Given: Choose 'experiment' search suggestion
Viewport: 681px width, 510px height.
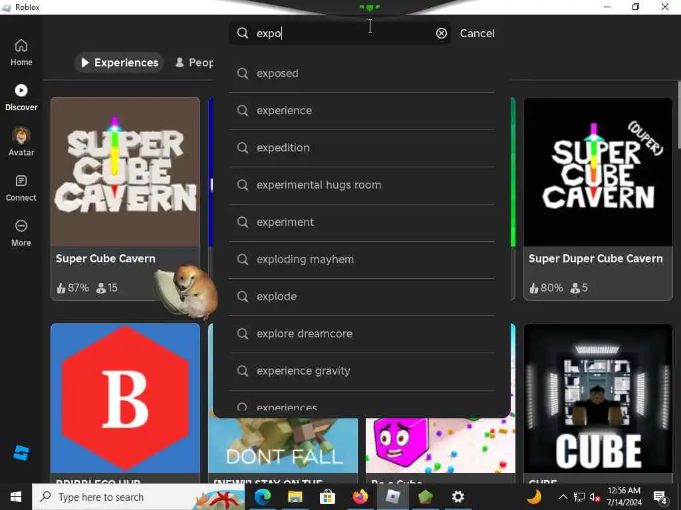Looking at the screenshot, I should click(x=362, y=222).
